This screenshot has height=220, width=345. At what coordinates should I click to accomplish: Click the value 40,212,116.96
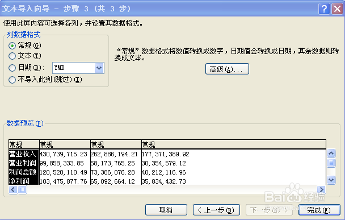pyautogui.click(x=163, y=172)
